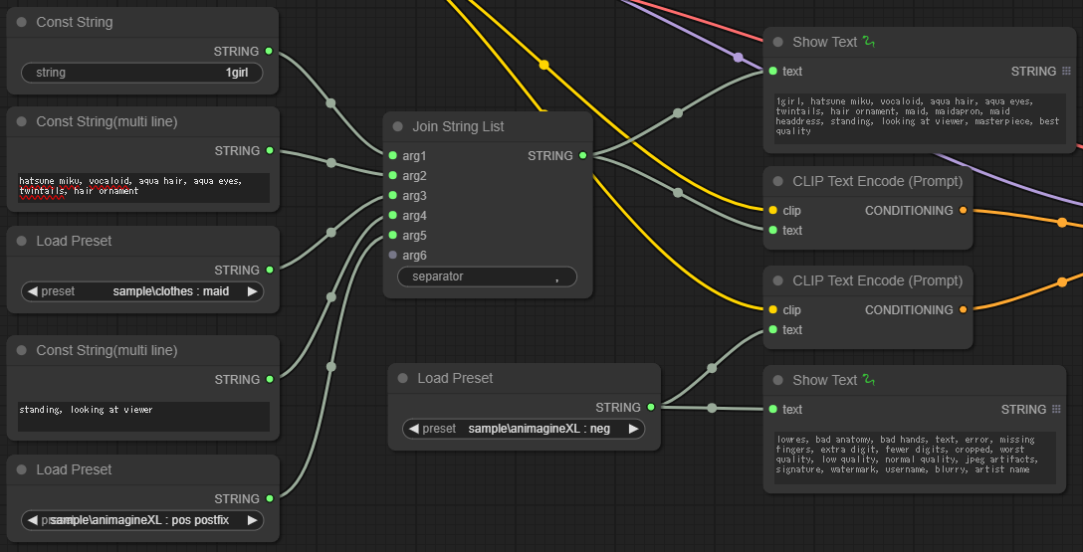Collapse the Join String List node
Image resolution: width=1083 pixels, height=552 pixels.
coord(398,126)
